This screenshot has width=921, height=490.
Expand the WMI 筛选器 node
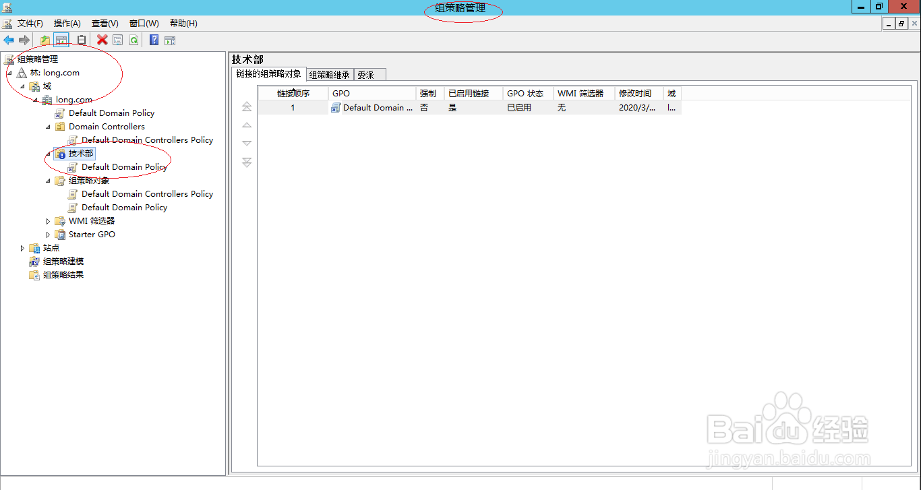pos(47,220)
